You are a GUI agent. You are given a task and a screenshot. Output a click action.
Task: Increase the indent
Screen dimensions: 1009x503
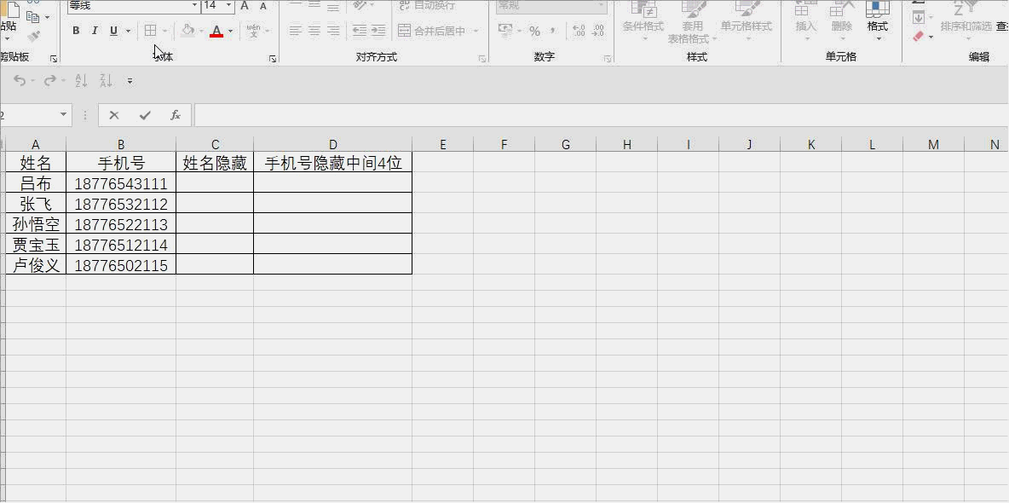378,31
